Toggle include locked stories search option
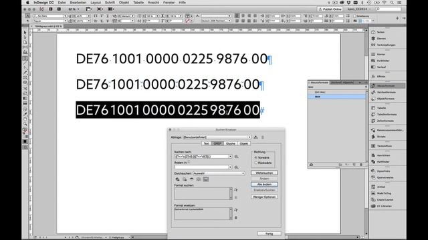Viewport: 428px width, 240px height. coord(185,179)
